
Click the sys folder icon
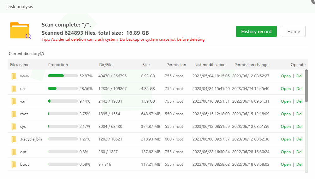click(x=14, y=127)
